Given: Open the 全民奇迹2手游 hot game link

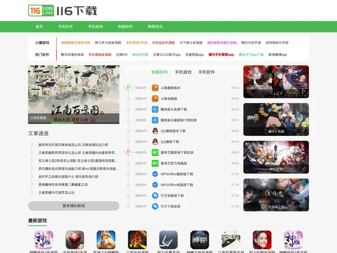Looking at the screenshot, I should pos(137,43).
